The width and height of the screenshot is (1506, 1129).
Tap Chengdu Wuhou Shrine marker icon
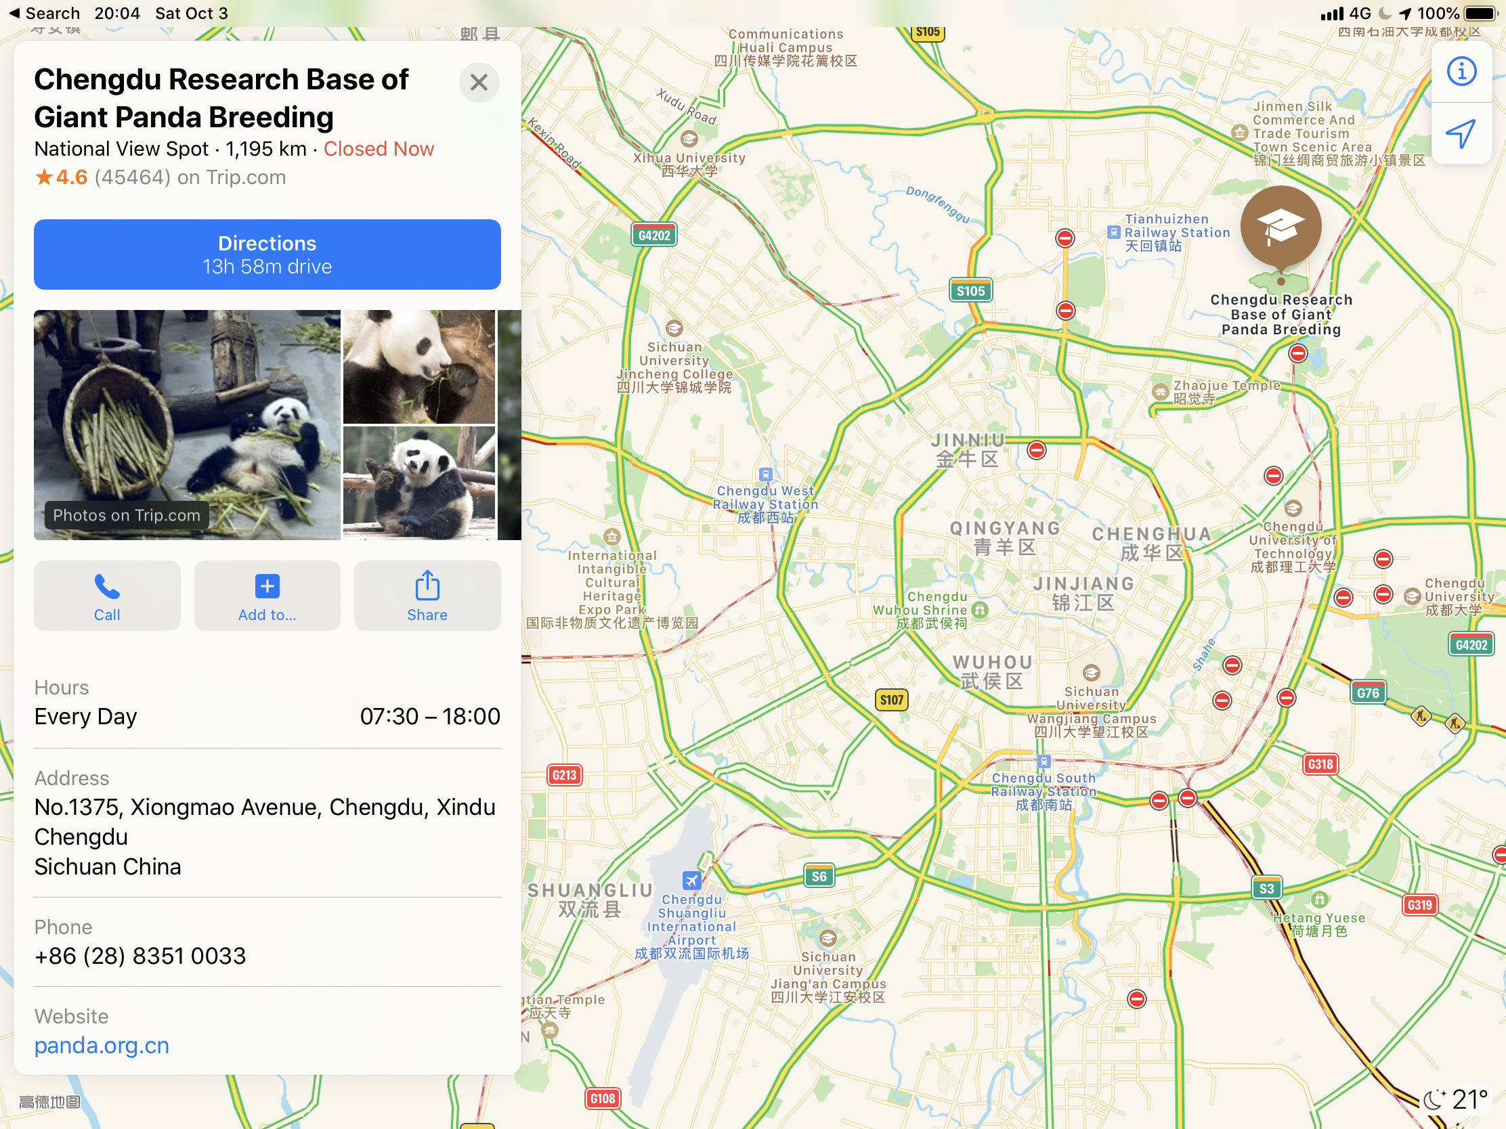click(980, 610)
